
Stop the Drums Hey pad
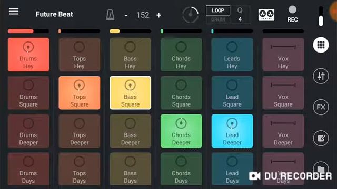(28, 55)
